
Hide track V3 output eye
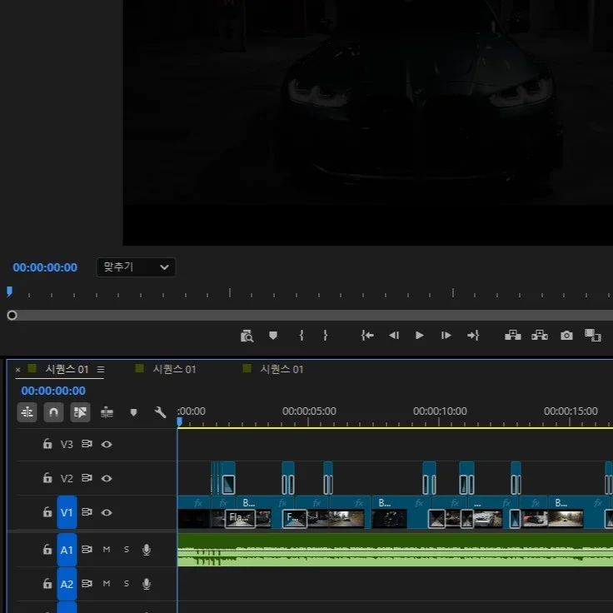click(107, 444)
